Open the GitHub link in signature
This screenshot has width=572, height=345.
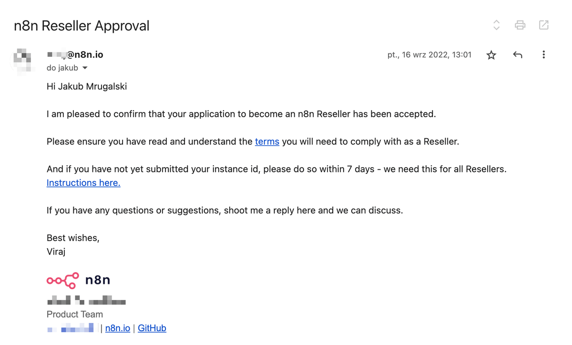(x=152, y=328)
